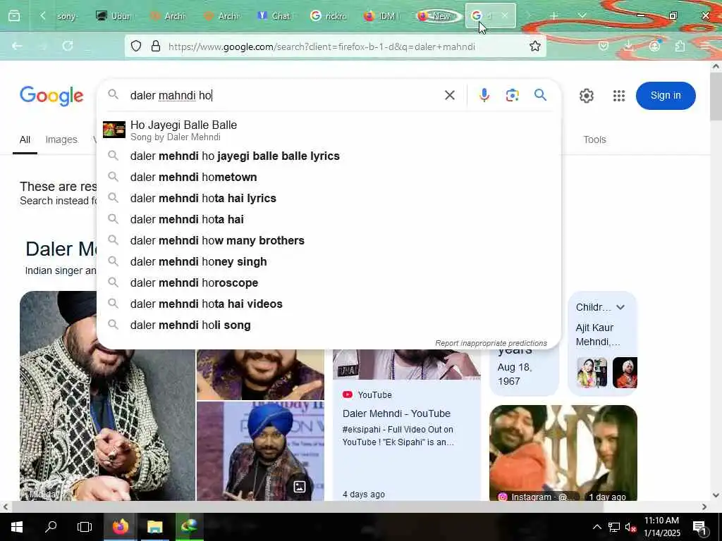The image size is (722, 541).
Task: Open Windows taskbar search
Action: tap(51, 527)
